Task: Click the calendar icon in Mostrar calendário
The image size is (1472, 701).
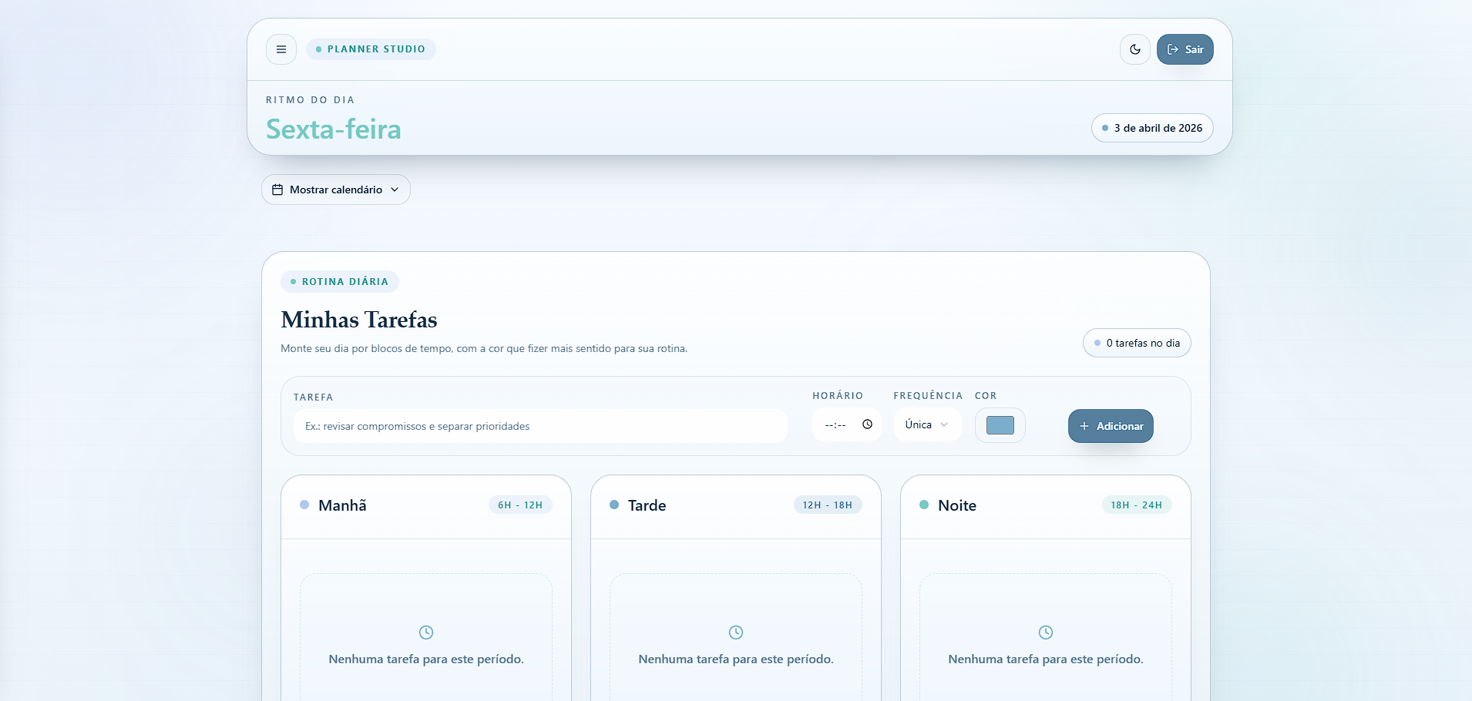Action: click(x=277, y=190)
